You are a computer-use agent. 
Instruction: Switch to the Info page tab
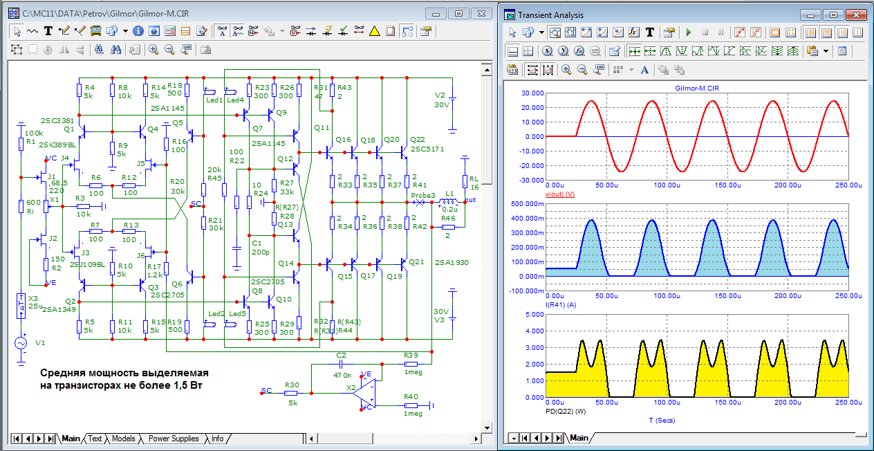coord(217,439)
